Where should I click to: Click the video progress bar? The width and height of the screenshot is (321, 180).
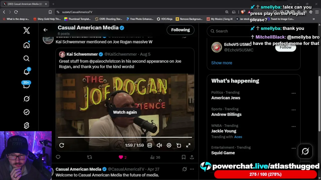pos(125,137)
